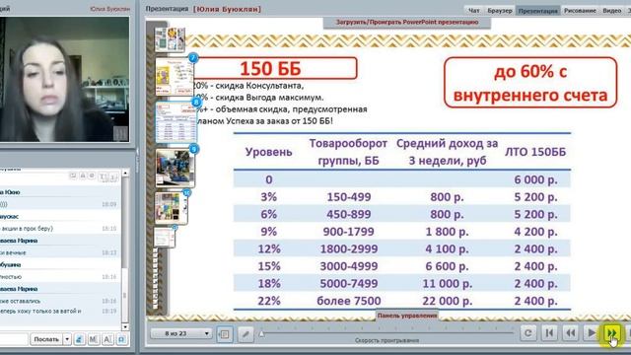Screen dimensions: 631x355
Task: Focus the chat message input field
Action: point(13,339)
